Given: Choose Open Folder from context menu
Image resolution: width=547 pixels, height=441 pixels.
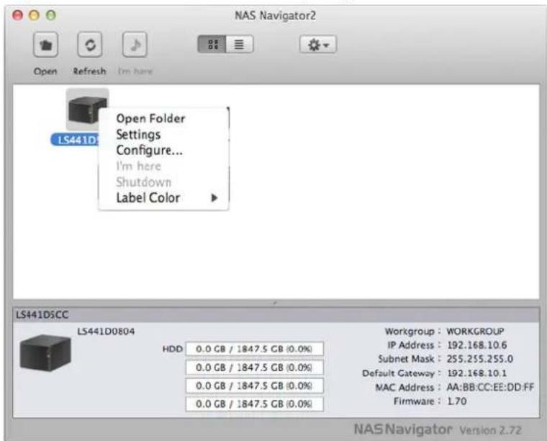Looking at the screenshot, I should point(150,119).
